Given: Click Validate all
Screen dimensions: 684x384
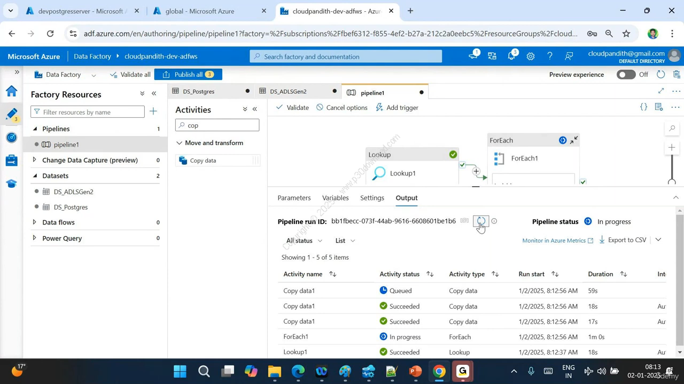Looking at the screenshot, I should point(130,75).
